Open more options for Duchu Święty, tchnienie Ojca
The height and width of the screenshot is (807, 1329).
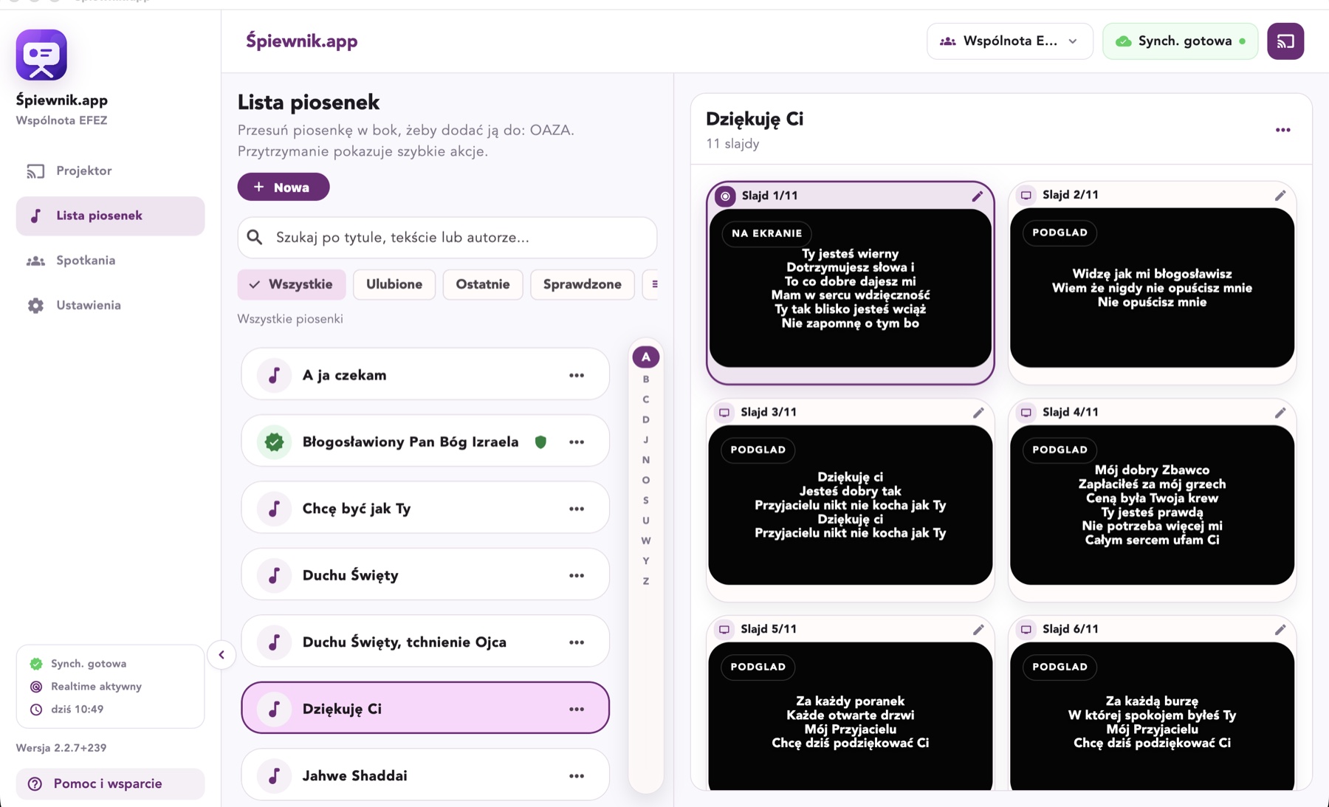pyautogui.click(x=577, y=642)
